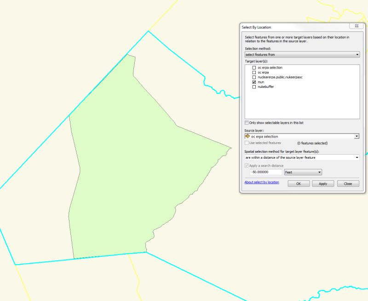This screenshot has width=368, height=301.
Task: Uncheck the 'mun' target layer
Action: click(x=254, y=82)
